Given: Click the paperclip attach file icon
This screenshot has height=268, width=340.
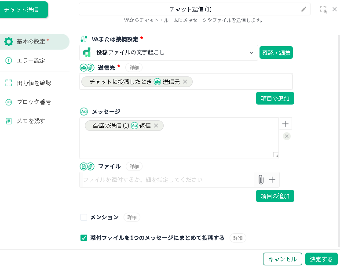Looking at the screenshot, I should 261,180.
